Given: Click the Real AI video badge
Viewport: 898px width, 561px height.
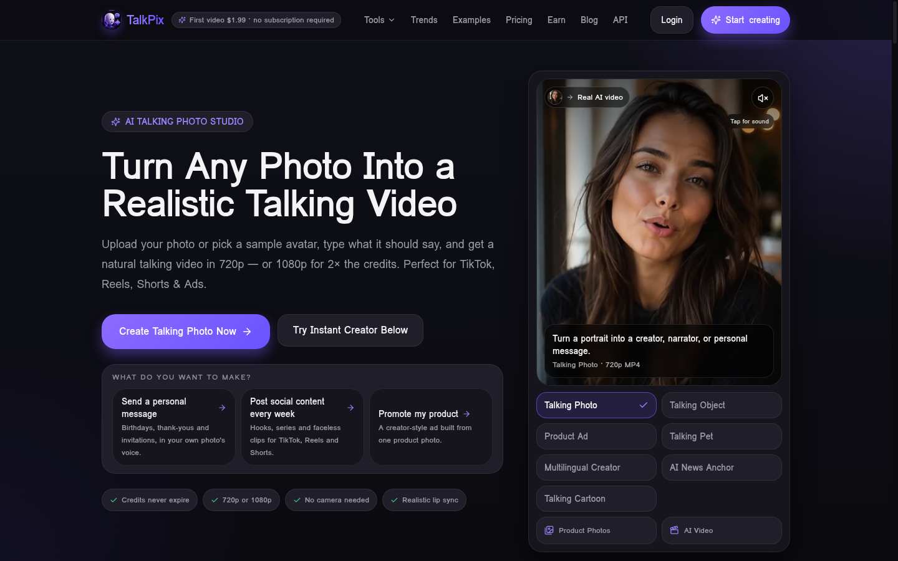Looking at the screenshot, I should [587, 97].
